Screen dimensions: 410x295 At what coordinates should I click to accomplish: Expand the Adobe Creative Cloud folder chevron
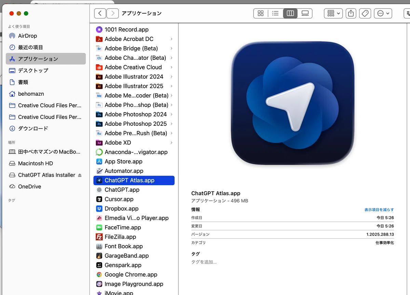tap(171, 67)
